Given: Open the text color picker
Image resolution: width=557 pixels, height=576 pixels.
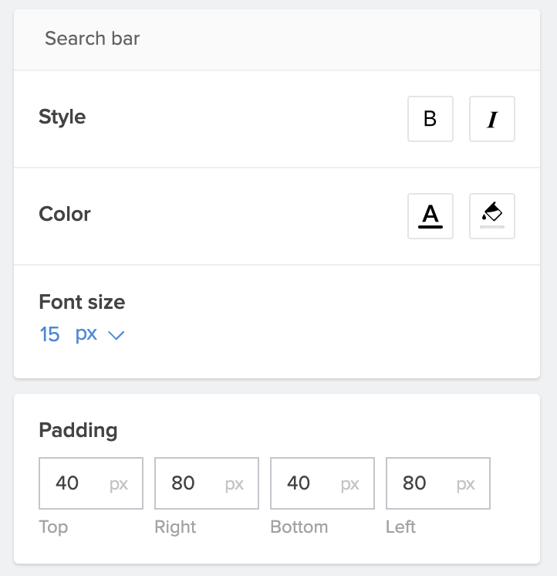Looking at the screenshot, I should tap(430, 216).
